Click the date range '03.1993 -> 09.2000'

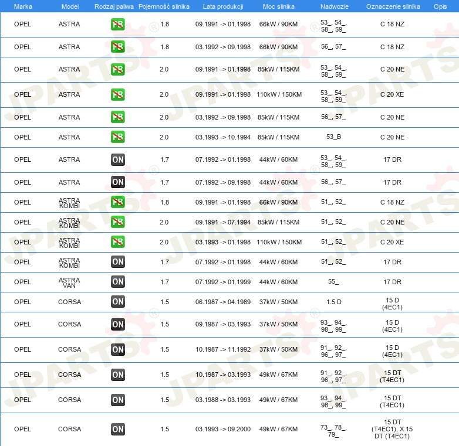tap(223, 429)
